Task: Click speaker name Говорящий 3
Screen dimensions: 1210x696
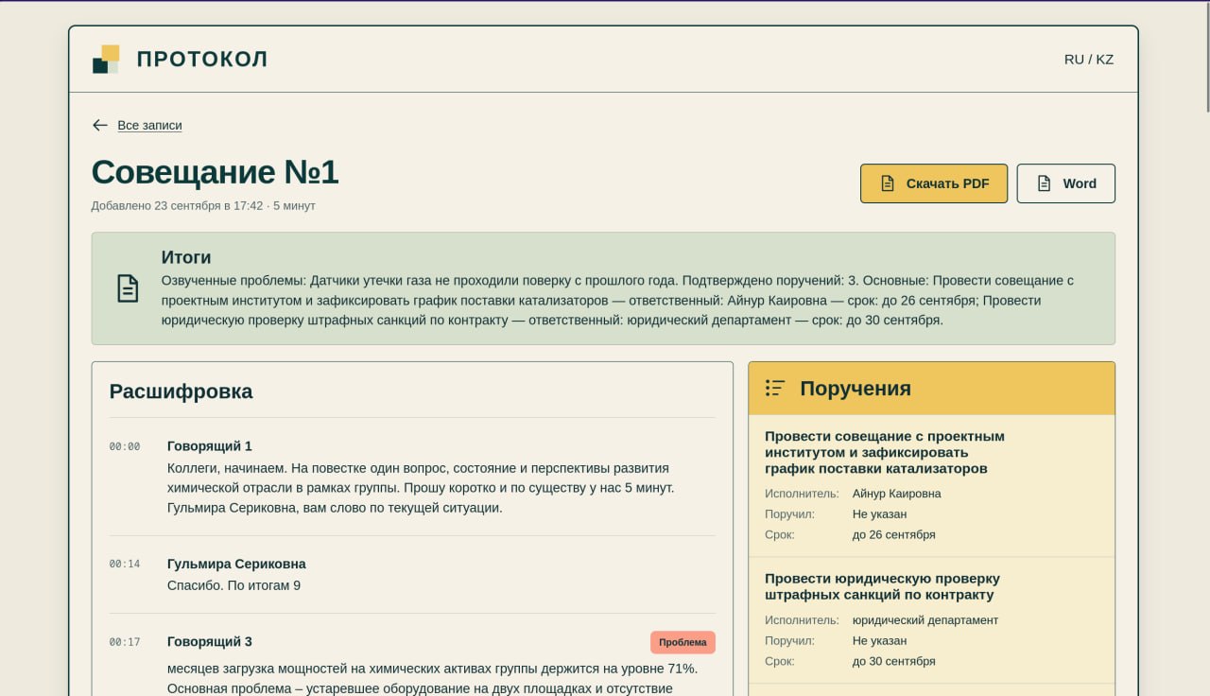Action: 210,642
